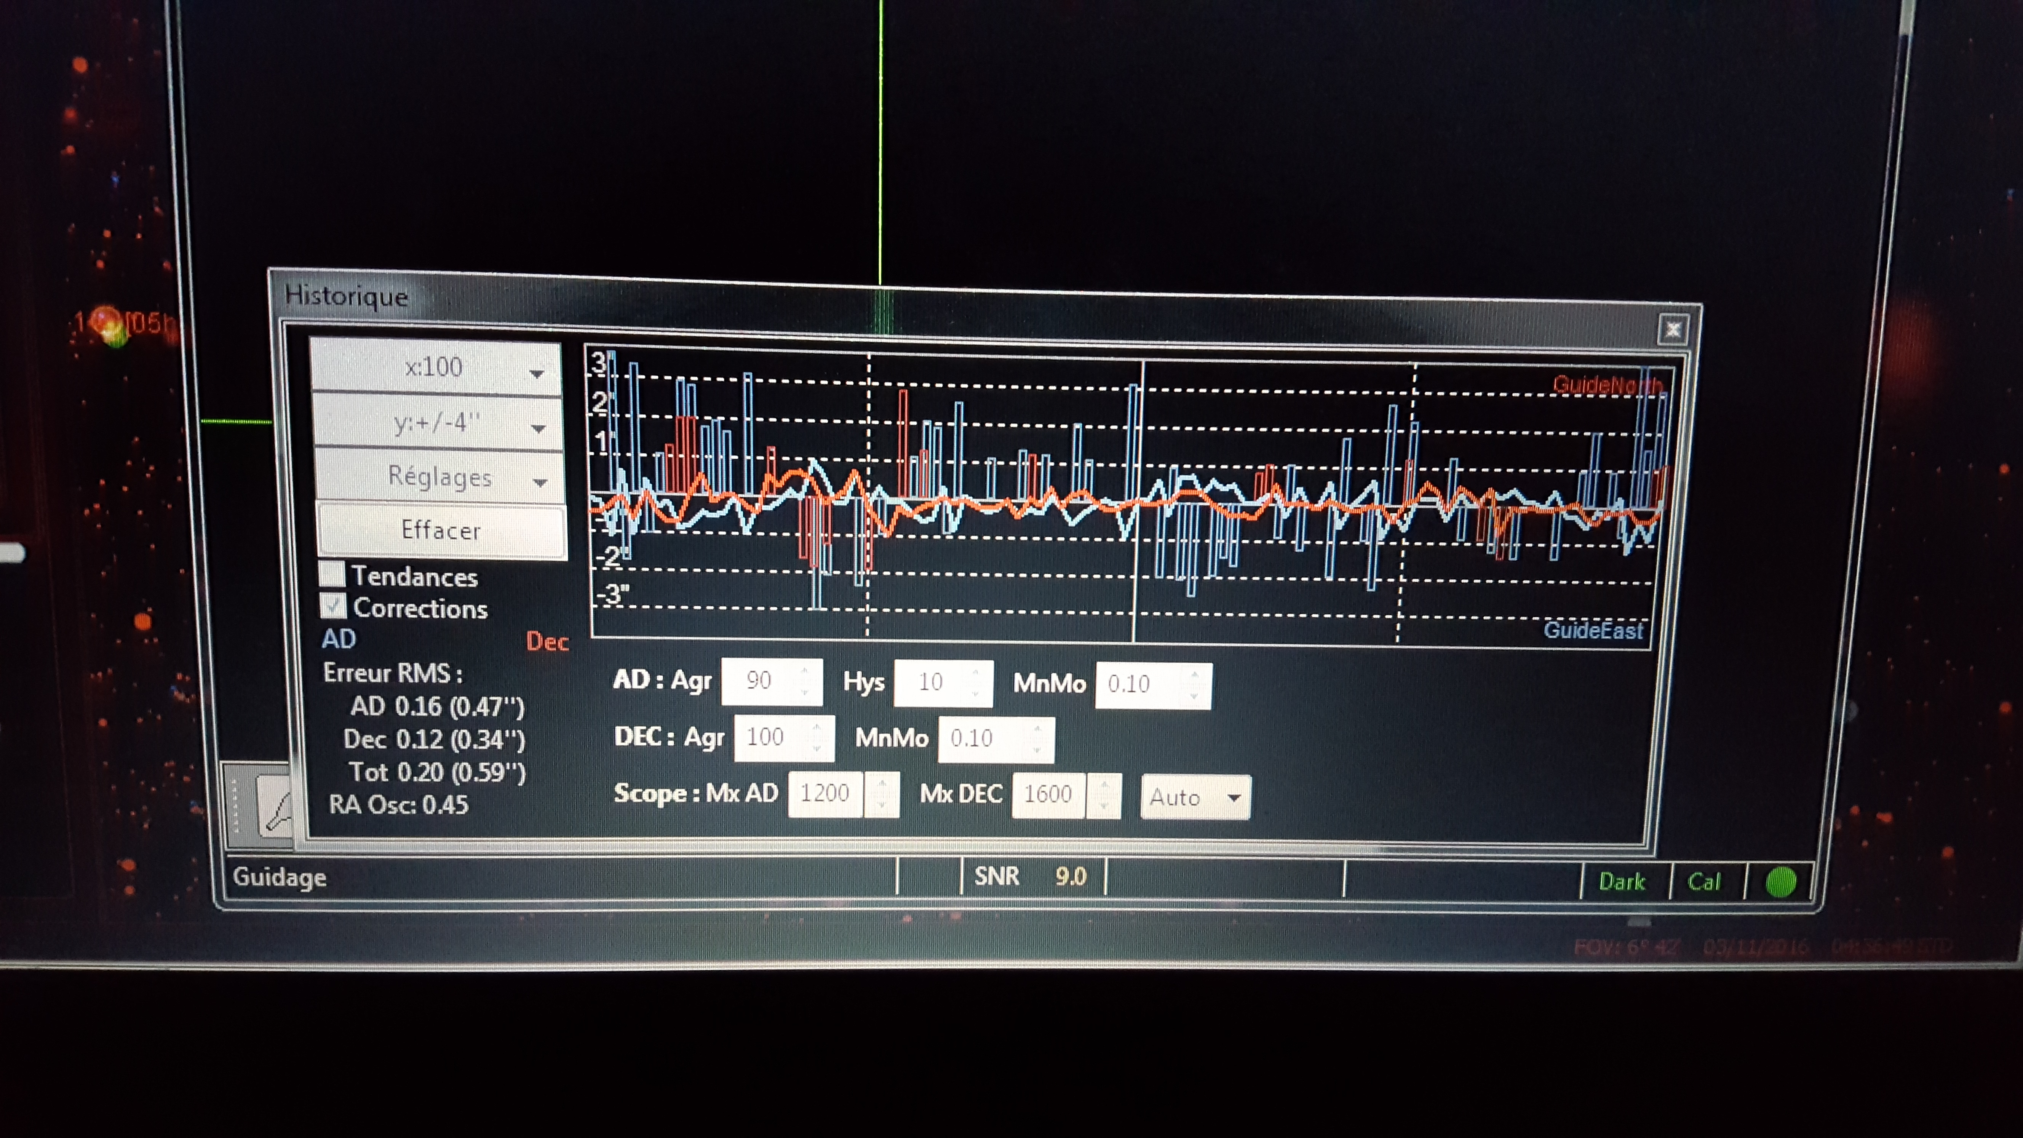Click the Mx DEC stepper arrows
The height and width of the screenshot is (1138, 2023).
coord(1103,795)
